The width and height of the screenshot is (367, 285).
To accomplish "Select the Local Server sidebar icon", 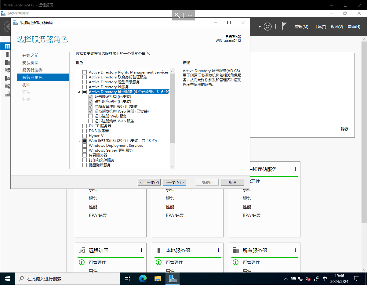I will [x=8, y=54].
